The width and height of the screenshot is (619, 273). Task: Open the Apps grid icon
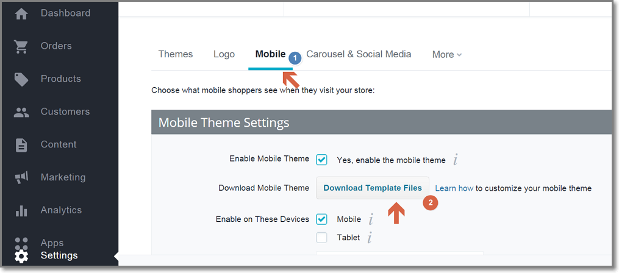click(21, 242)
